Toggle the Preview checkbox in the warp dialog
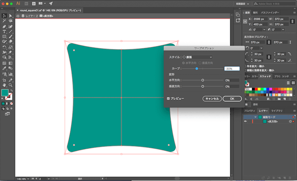Image resolution: width=297 pixels, height=181 pixels. tap(168, 98)
